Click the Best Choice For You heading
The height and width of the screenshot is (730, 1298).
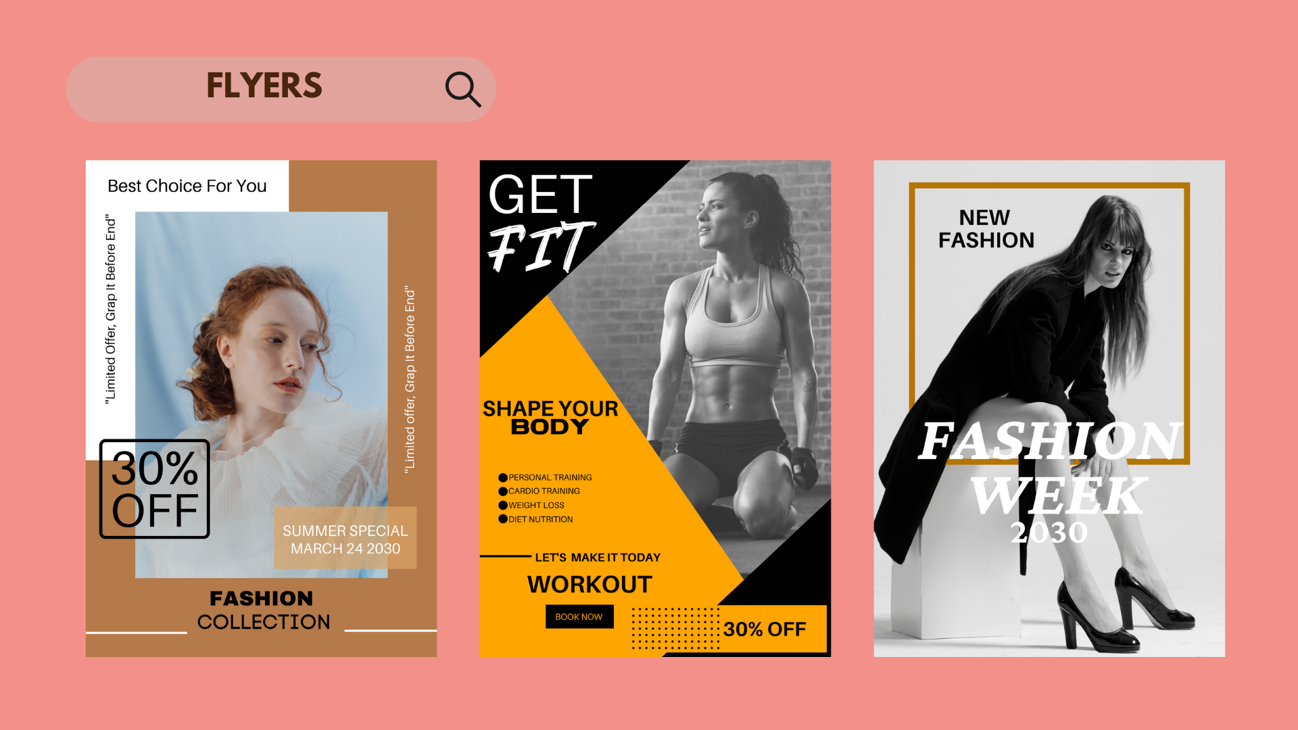[187, 186]
